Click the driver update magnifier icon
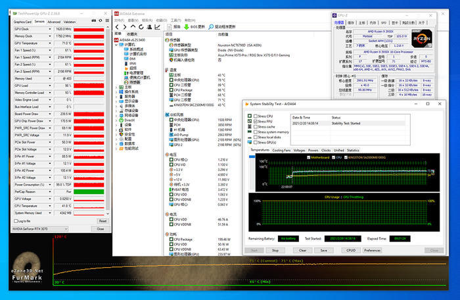Viewport: 460px width, 300px height. [211, 27]
